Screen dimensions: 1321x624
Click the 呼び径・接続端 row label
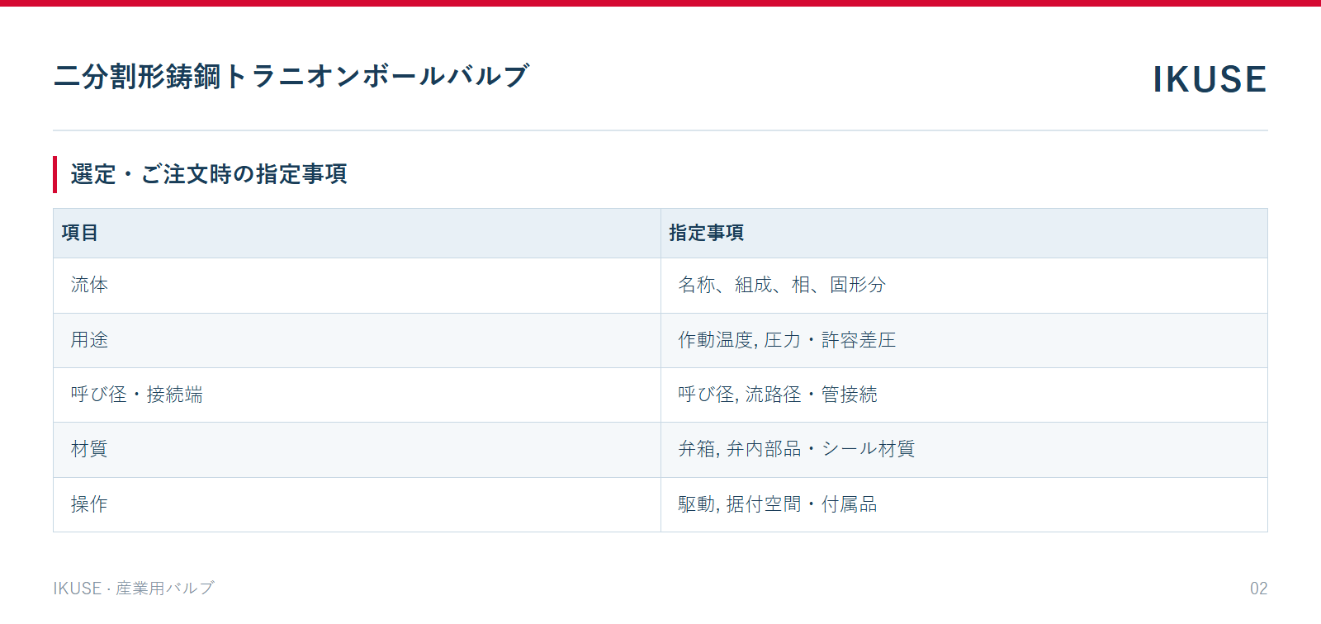coord(136,395)
